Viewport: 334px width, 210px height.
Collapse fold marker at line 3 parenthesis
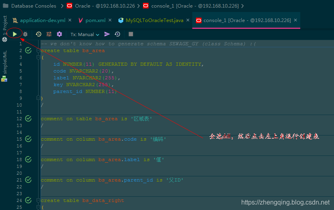tap(38, 57)
